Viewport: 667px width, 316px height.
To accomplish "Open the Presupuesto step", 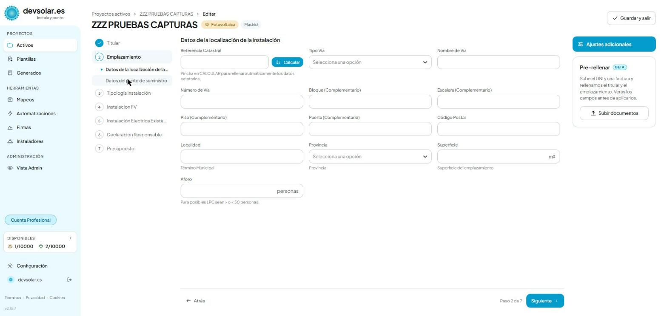I will tap(132, 149).
